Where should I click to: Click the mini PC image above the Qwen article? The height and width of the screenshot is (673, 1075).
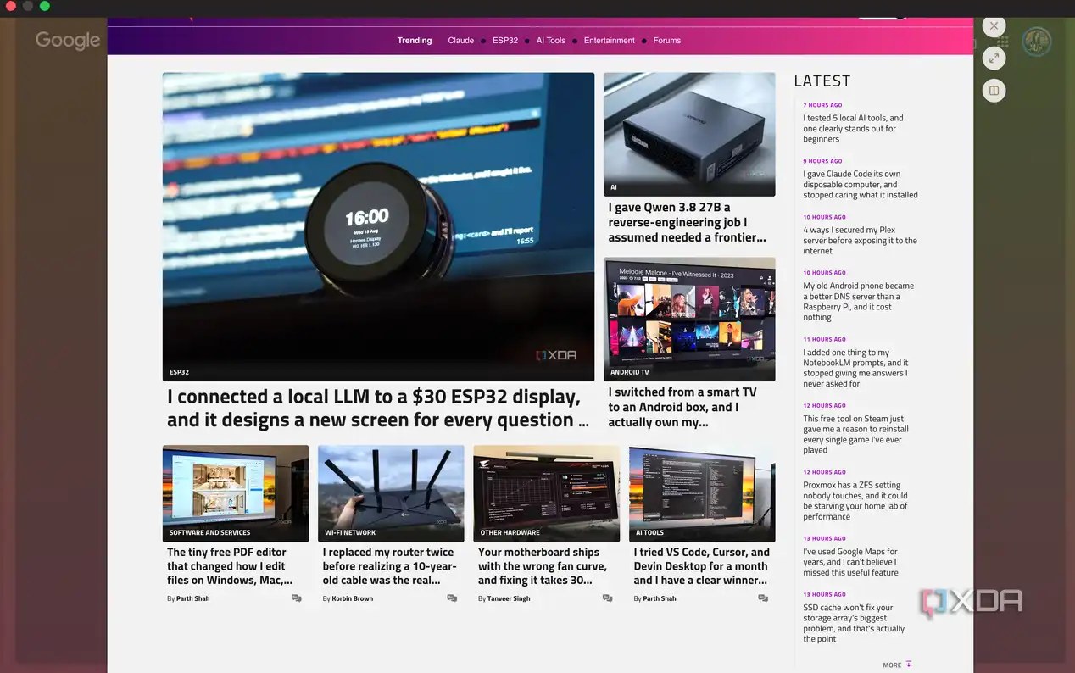tap(689, 134)
